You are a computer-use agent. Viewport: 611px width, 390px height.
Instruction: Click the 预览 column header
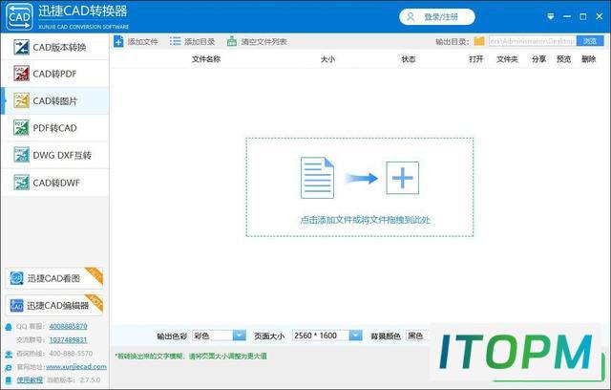tap(564, 59)
